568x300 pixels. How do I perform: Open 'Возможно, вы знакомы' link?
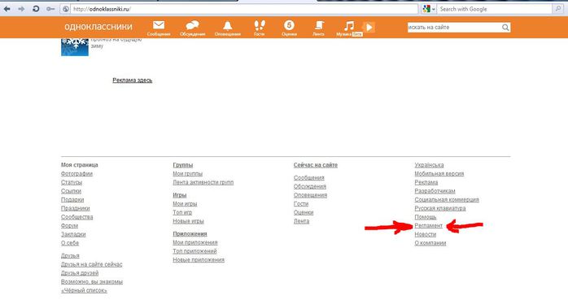pos(92,282)
